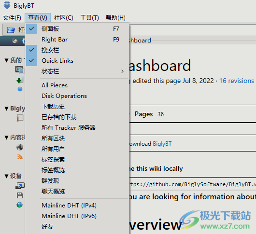Open Mainline DHT (IPv4) view

[77, 206]
